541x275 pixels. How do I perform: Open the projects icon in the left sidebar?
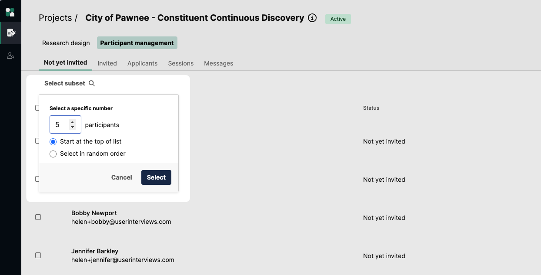pos(11,33)
